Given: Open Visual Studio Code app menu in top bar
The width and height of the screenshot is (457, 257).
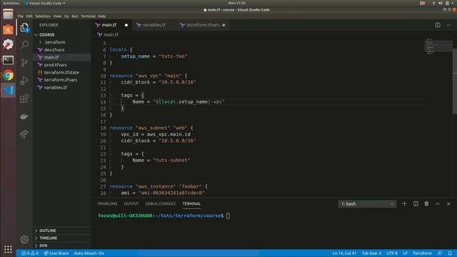Looking at the screenshot, I should 45,3.
